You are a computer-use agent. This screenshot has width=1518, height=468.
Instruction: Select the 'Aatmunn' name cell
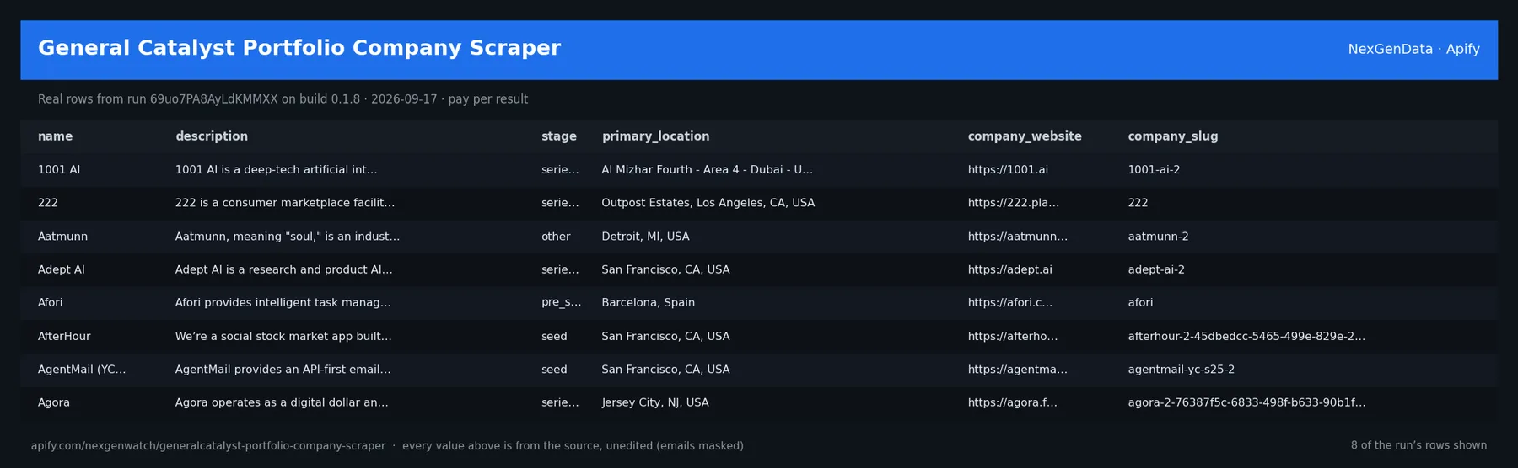(62, 237)
